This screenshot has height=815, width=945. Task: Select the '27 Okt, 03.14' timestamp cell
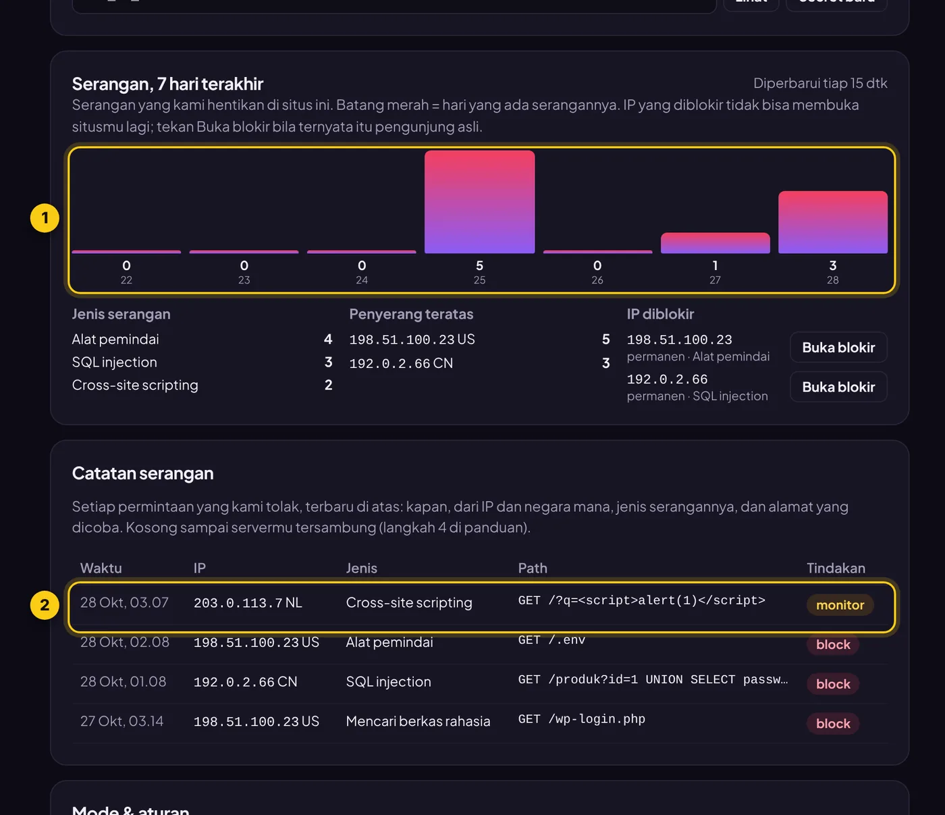122,721
